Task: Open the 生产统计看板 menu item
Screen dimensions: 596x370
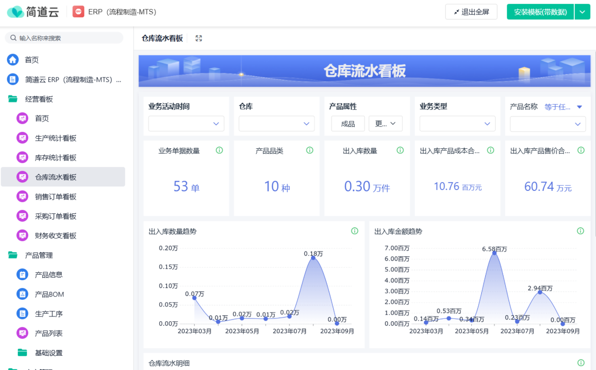Action: tap(63, 138)
